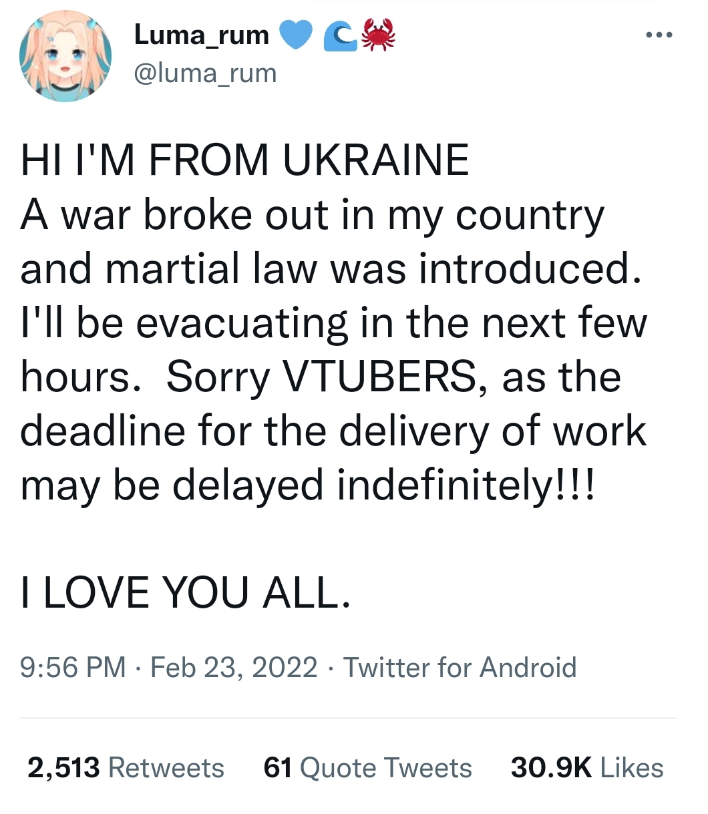Click the "I LOVE YOU ALL." text
This screenshot has width=708, height=814.
click(185, 592)
